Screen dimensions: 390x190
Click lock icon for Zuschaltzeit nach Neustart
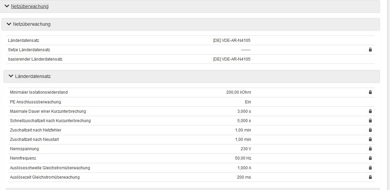(x=370, y=139)
